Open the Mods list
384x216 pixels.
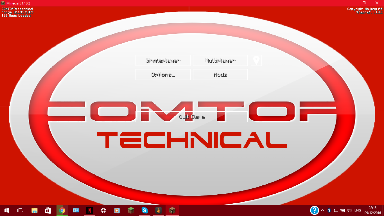point(220,75)
